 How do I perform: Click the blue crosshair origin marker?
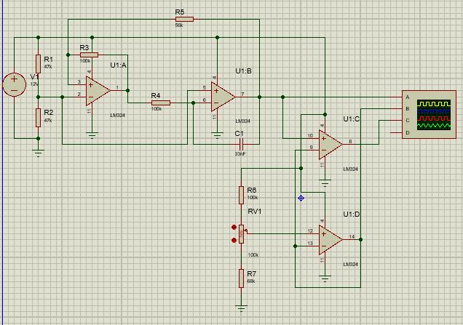[x=301, y=198]
